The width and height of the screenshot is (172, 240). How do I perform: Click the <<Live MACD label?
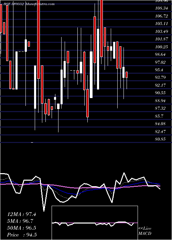[x=145, y=231]
